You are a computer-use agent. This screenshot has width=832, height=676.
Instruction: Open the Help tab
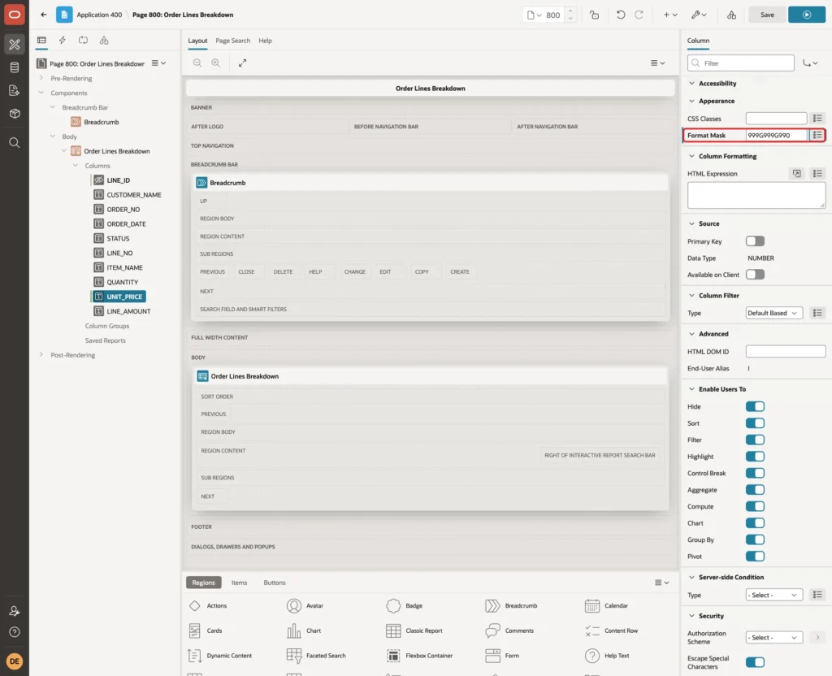coord(266,41)
